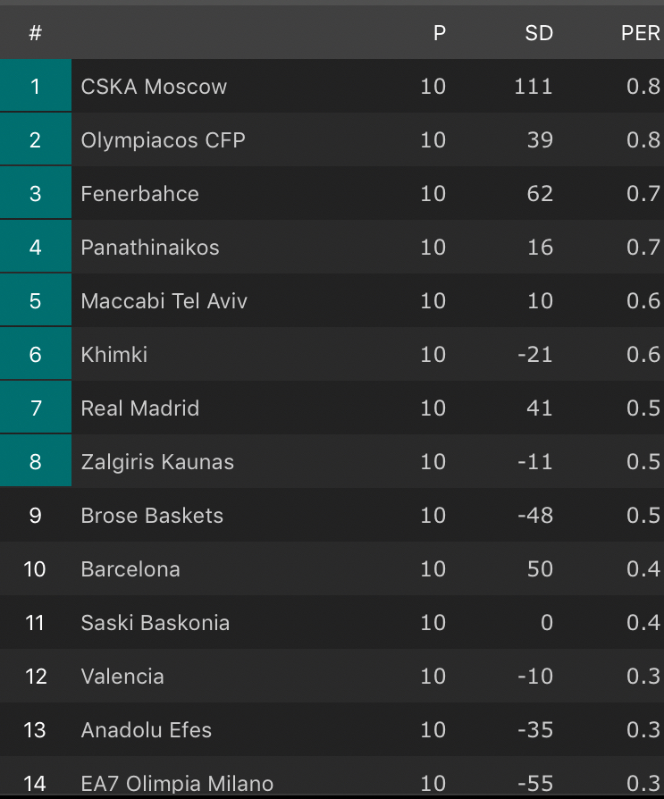The height and width of the screenshot is (799, 664).
Task: Select Maccabi Tel Aviv row
Action: coord(164,301)
